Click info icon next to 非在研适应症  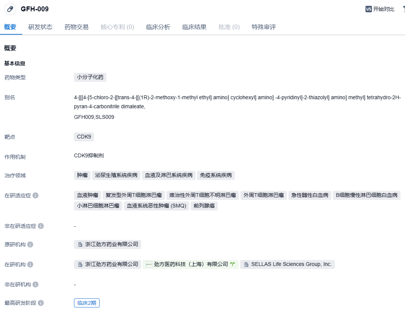pos(41,226)
